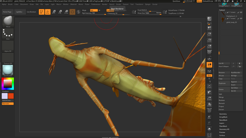Toggle the Rgb channel button
The image size is (246, 138).
(x=94, y=10)
